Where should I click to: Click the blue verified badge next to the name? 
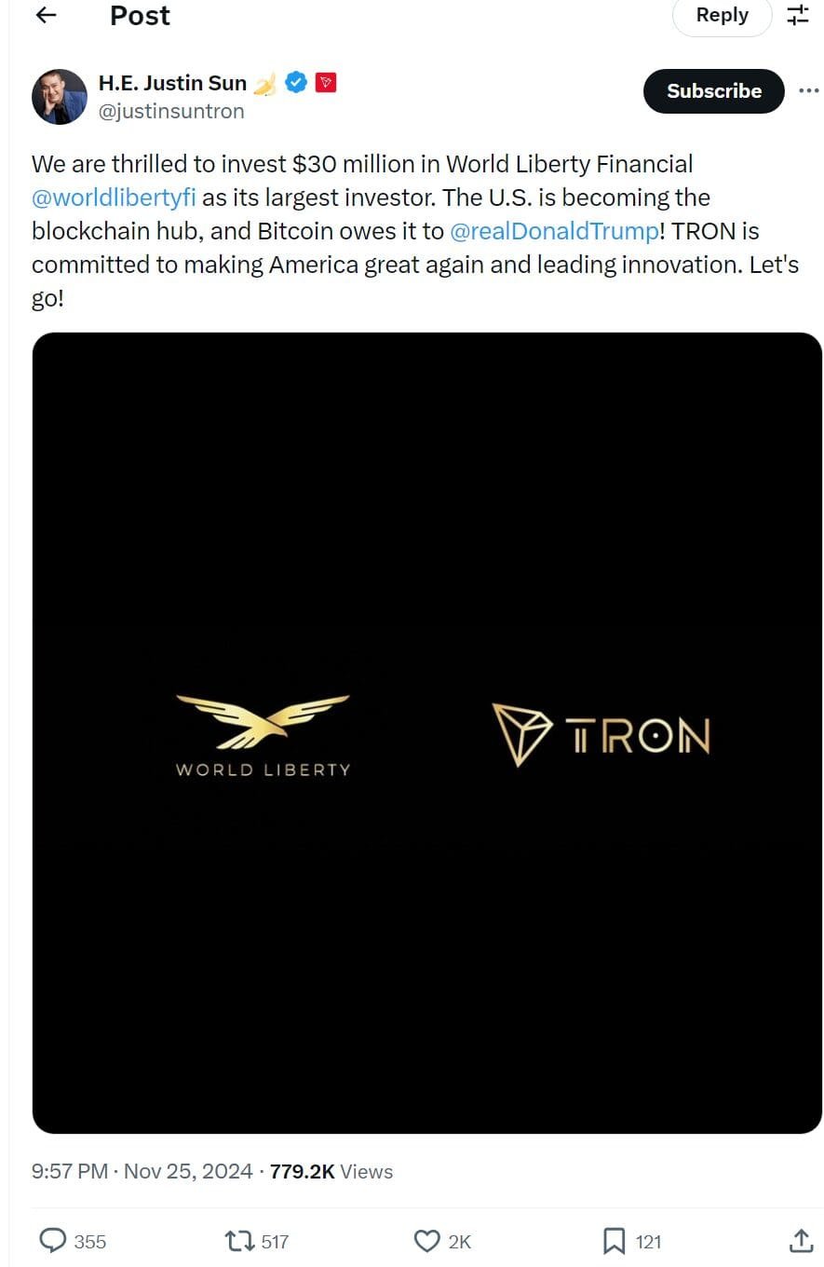[296, 82]
